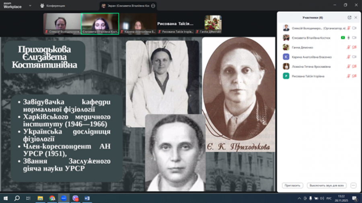
Task: Click microphone icon for Єлизавета Віталіївна Костюк
Action: point(349,38)
